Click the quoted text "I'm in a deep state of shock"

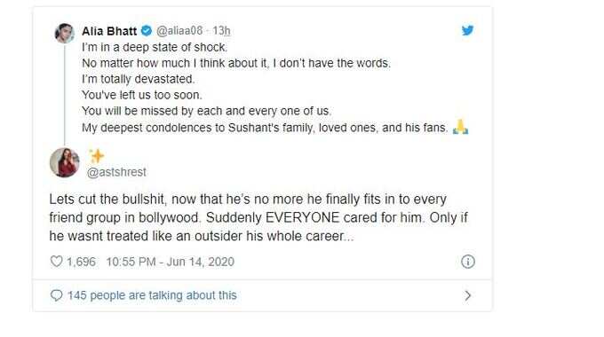(x=155, y=47)
